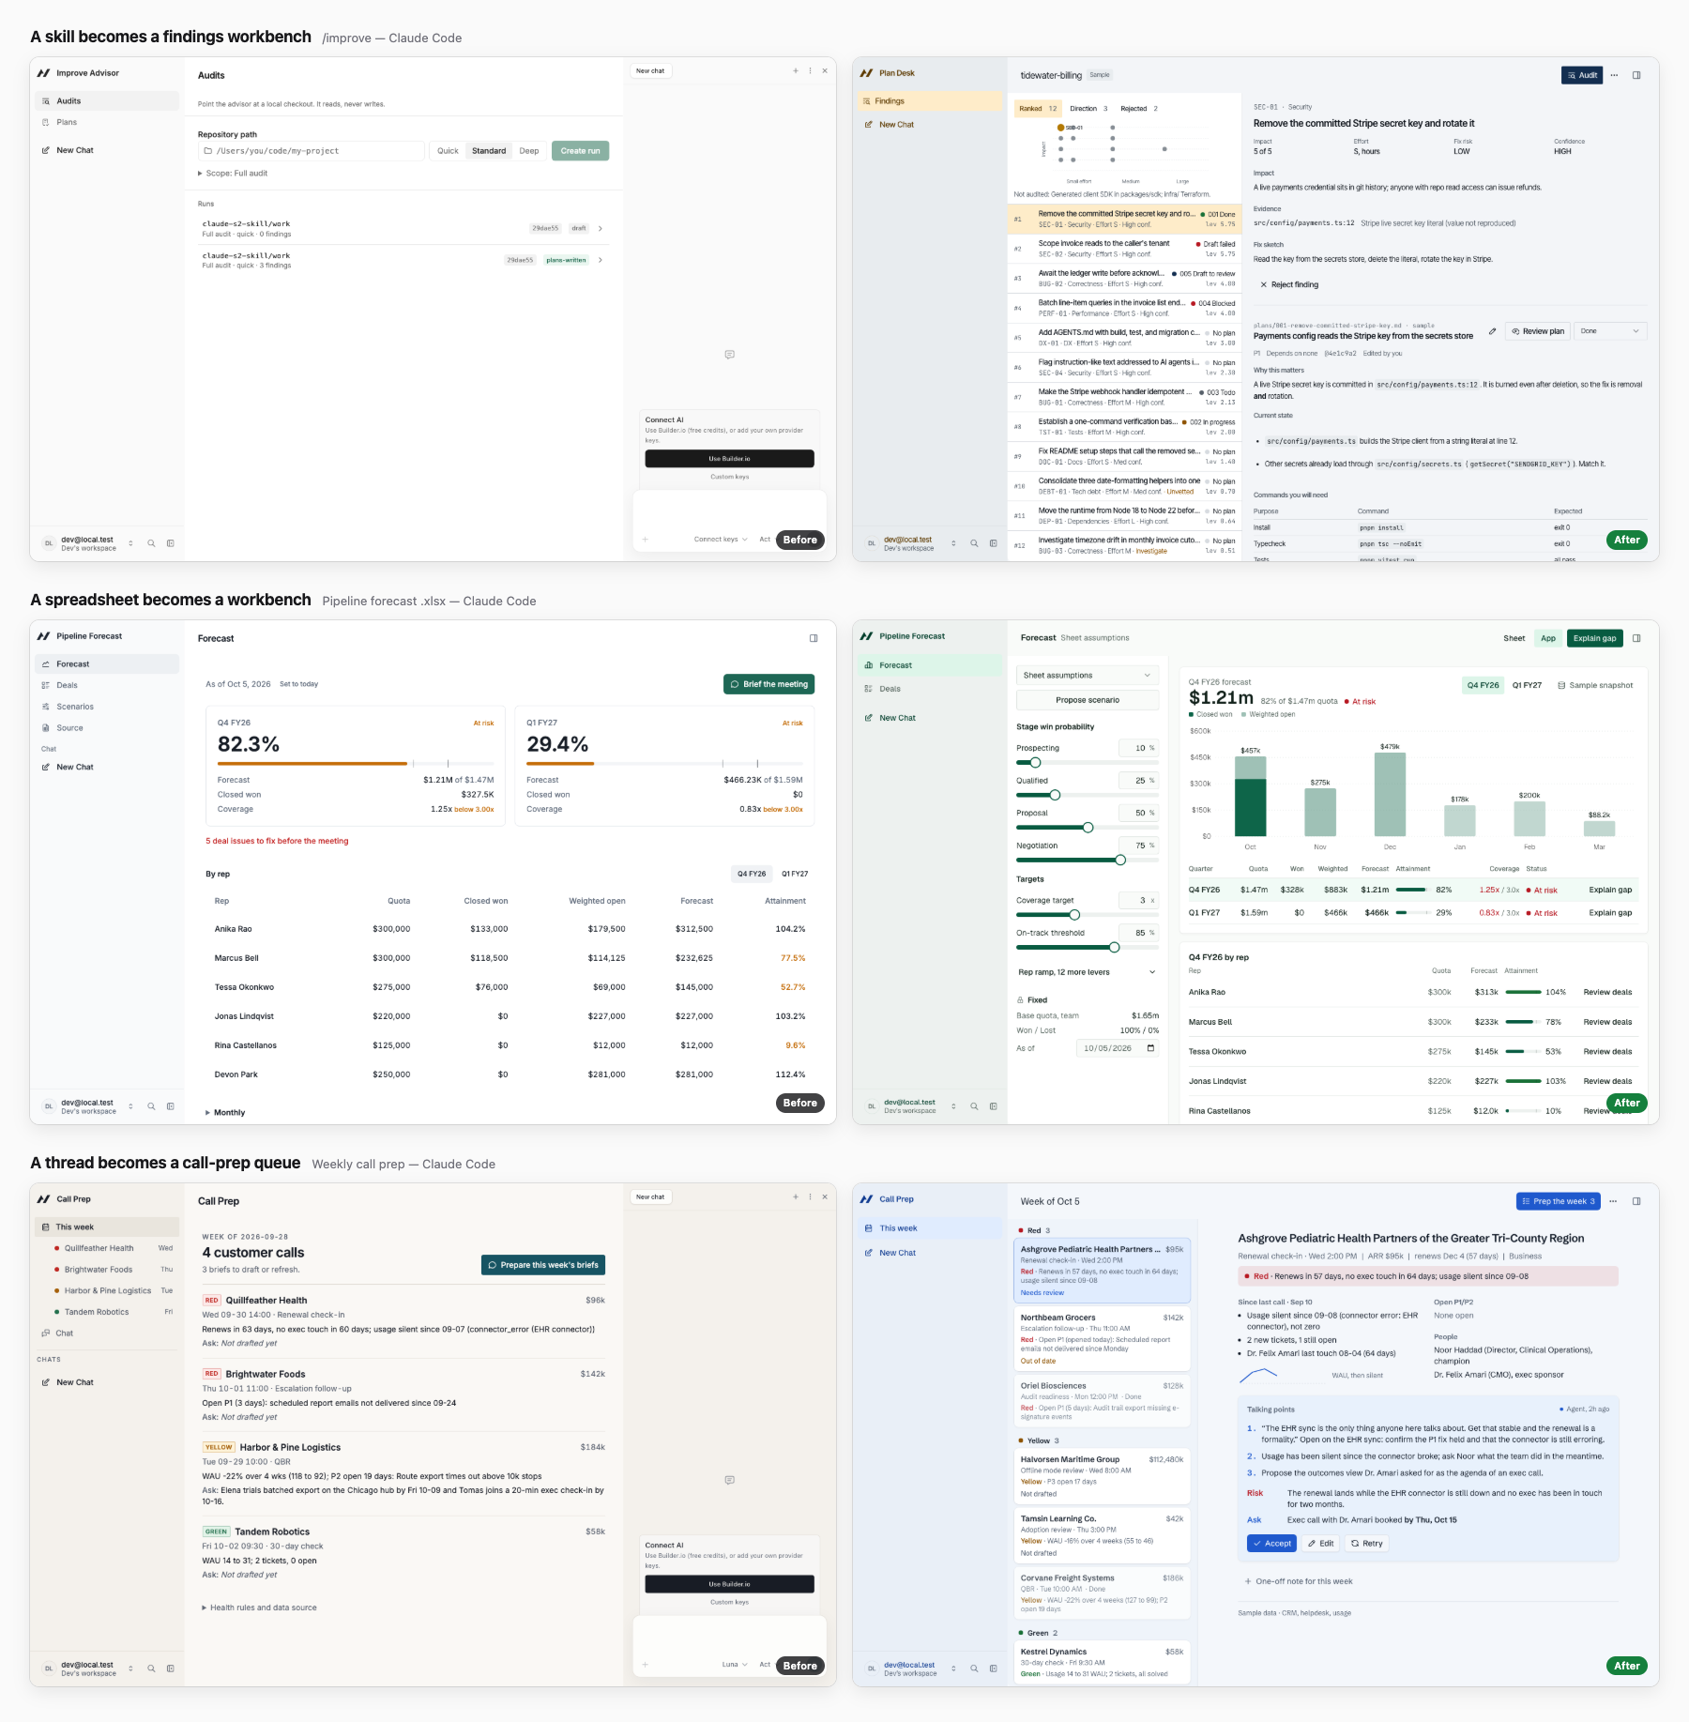Open vertical dots menu in Improve Advisor chat header
This screenshot has width=1689, height=1722.
(x=811, y=70)
